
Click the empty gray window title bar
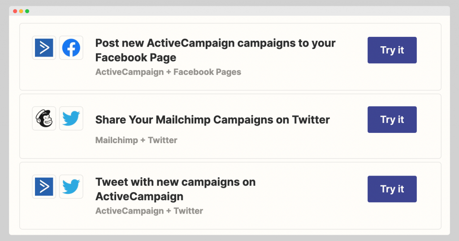[x=234, y=11]
